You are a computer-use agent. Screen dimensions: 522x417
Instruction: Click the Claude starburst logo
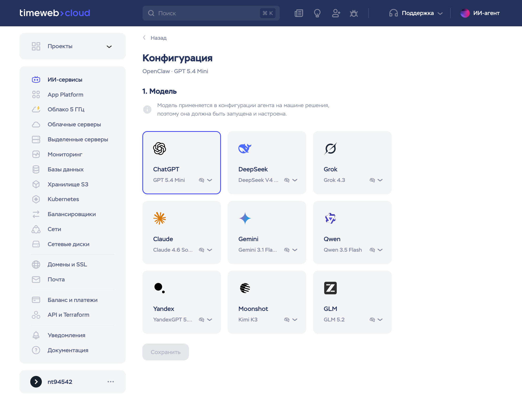click(x=160, y=218)
